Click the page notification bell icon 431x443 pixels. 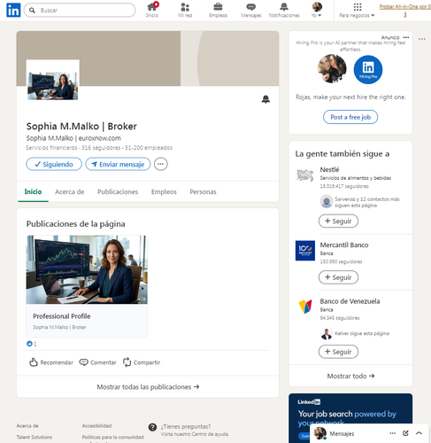coord(266,99)
